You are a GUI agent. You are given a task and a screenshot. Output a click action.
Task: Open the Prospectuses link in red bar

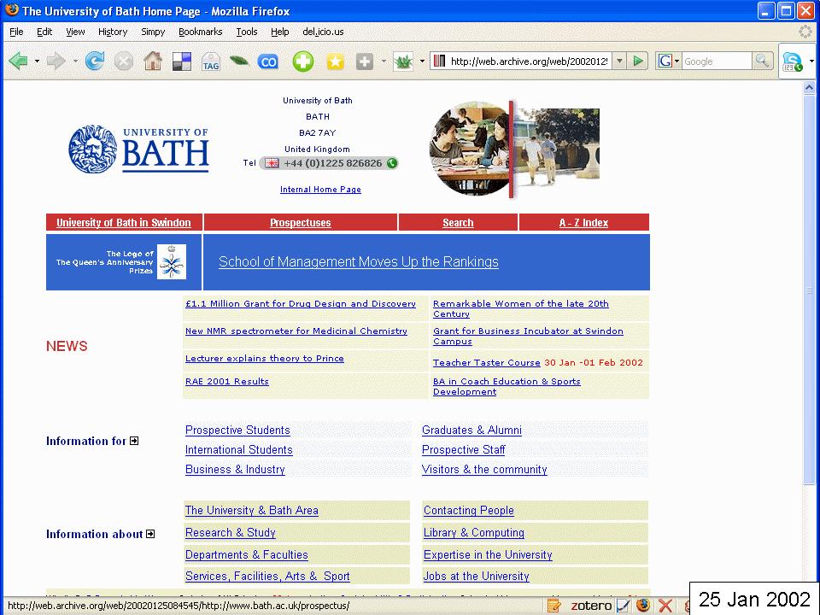[300, 223]
